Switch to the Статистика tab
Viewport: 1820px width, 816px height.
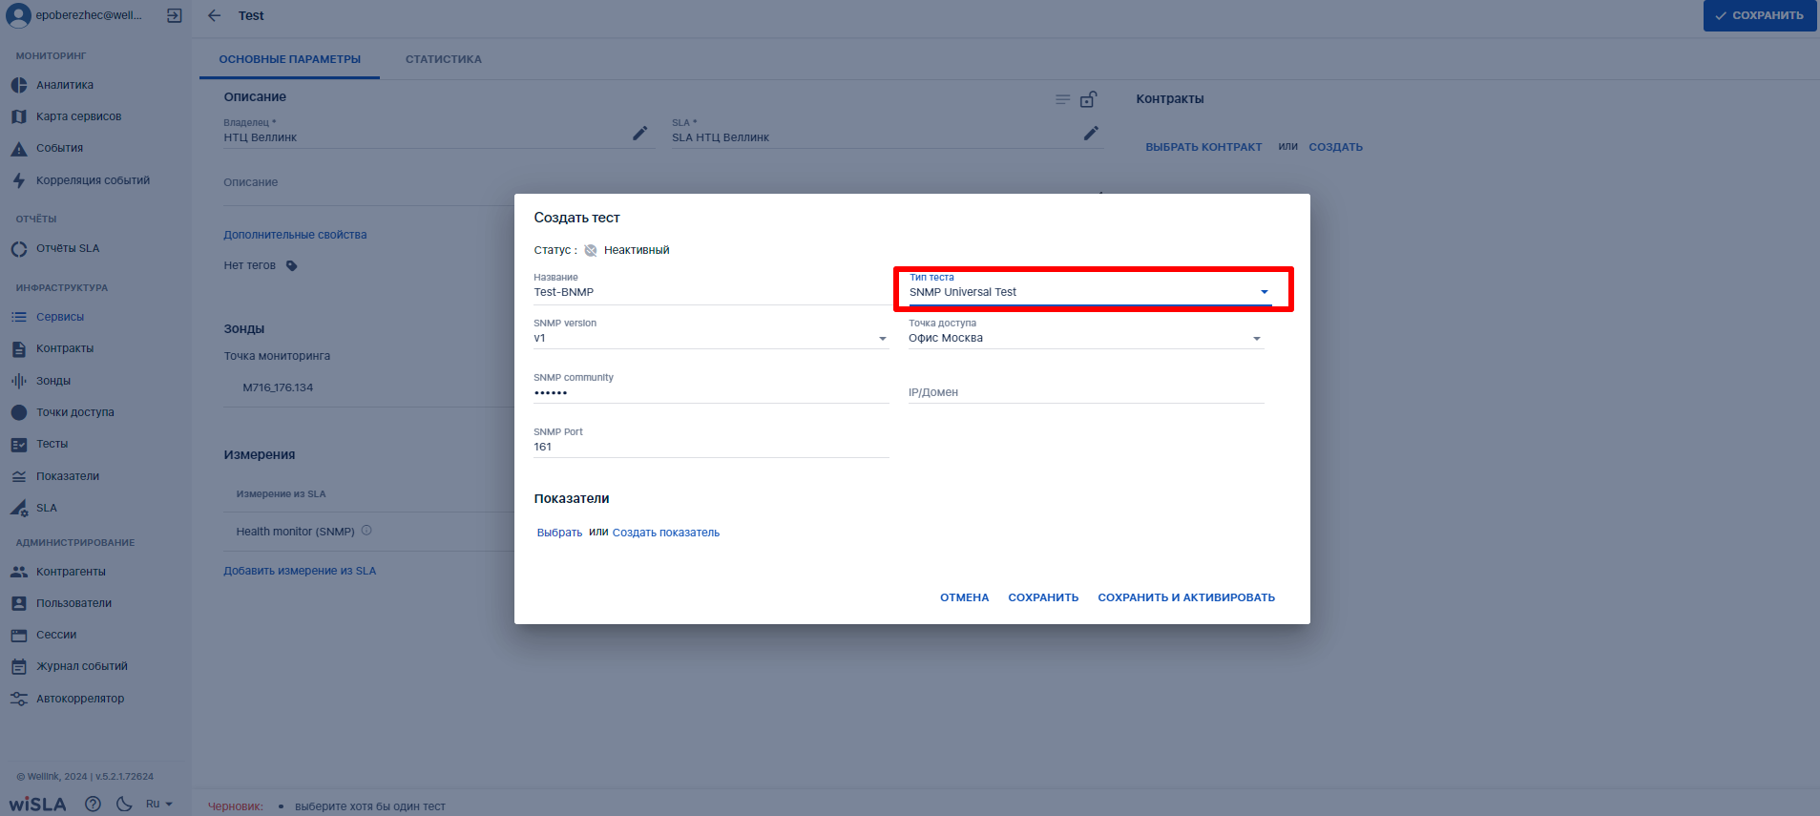(x=443, y=59)
